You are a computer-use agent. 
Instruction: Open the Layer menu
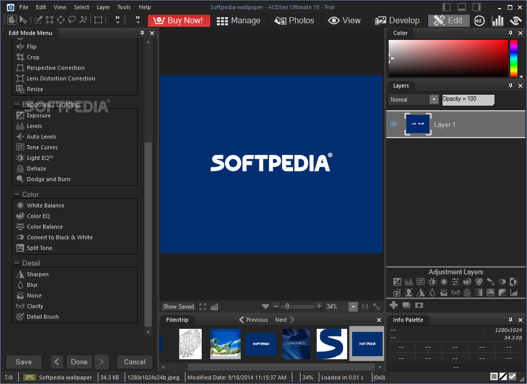click(x=103, y=7)
